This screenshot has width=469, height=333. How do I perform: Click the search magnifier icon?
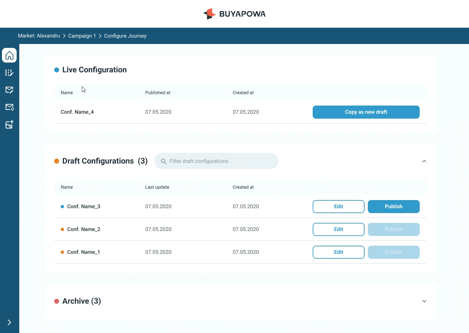(x=164, y=161)
